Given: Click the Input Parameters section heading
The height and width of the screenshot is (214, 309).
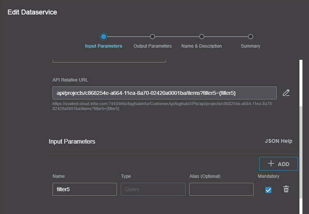Looking at the screenshot, I should 72,141.
